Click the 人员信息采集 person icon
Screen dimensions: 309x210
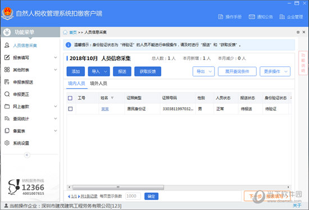7,45
